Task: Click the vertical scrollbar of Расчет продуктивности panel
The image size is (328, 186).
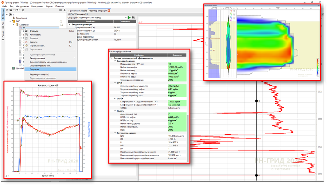Action: click(x=188, y=138)
